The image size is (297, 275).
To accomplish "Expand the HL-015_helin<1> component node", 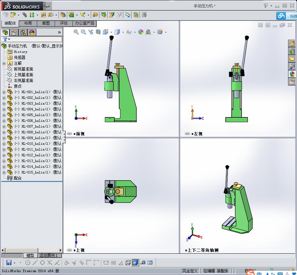I will 4,173.
